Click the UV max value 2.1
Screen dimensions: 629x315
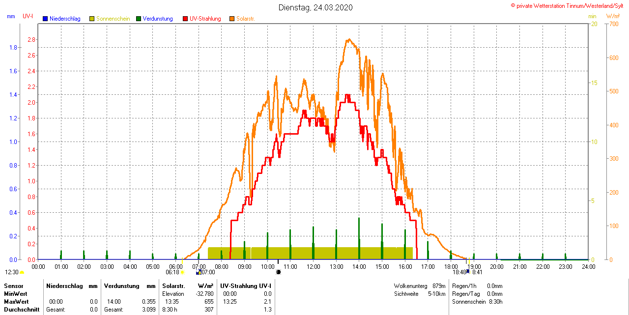tap(268, 302)
